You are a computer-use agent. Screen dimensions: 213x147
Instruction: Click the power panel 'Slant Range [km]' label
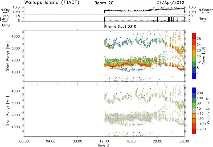pyautogui.click(x=7, y=56)
